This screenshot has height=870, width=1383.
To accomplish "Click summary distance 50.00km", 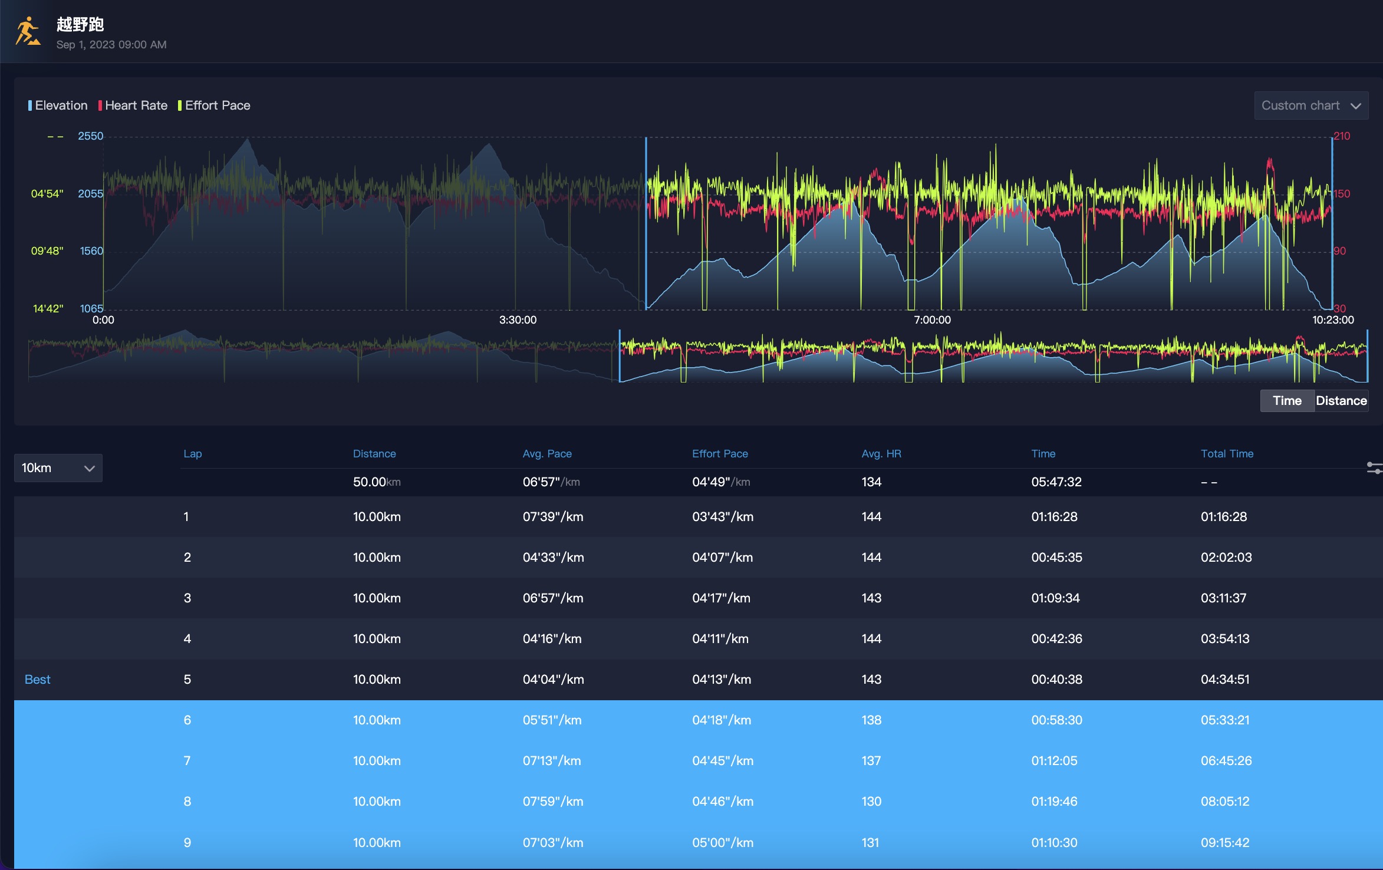I will (377, 482).
